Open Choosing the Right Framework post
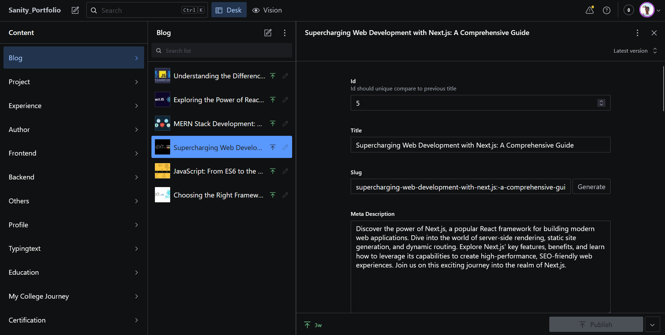 click(x=222, y=195)
